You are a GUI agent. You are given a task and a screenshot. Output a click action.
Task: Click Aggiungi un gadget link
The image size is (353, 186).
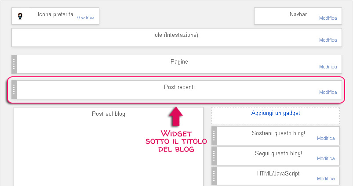point(276,113)
